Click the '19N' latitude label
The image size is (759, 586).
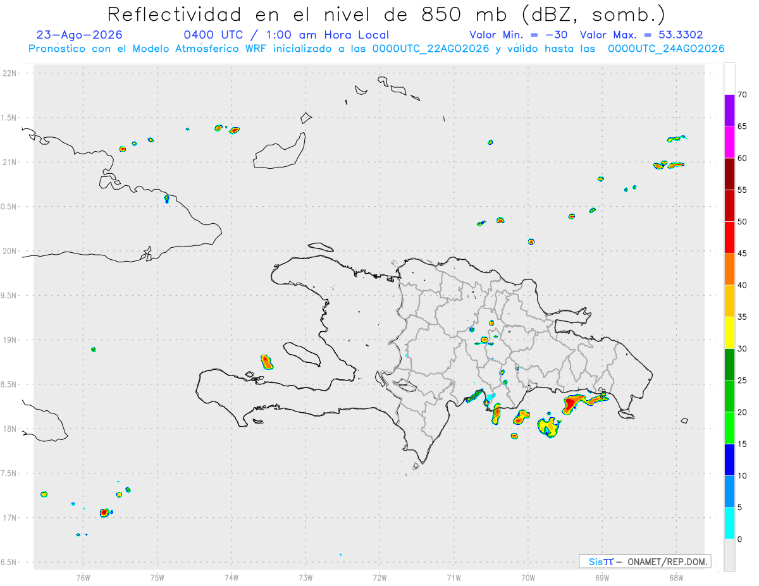(11, 340)
